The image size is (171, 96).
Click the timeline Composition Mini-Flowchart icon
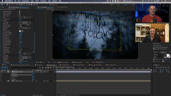pyautogui.click(x=40, y=68)
